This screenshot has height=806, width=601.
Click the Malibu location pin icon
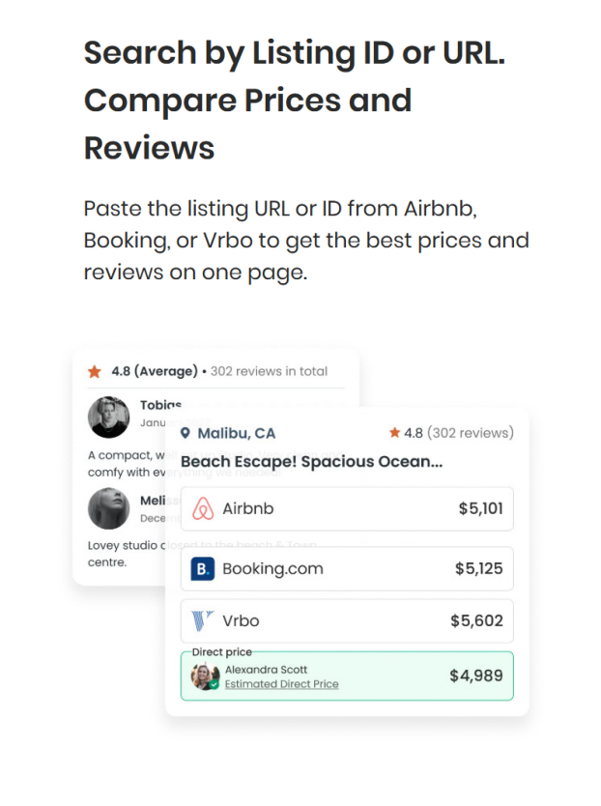point(186,433)
